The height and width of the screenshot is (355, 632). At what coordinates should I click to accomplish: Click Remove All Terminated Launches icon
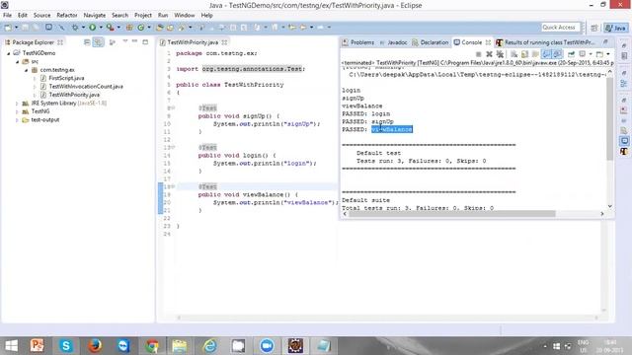pyautogui.click(x=500, y=54)
